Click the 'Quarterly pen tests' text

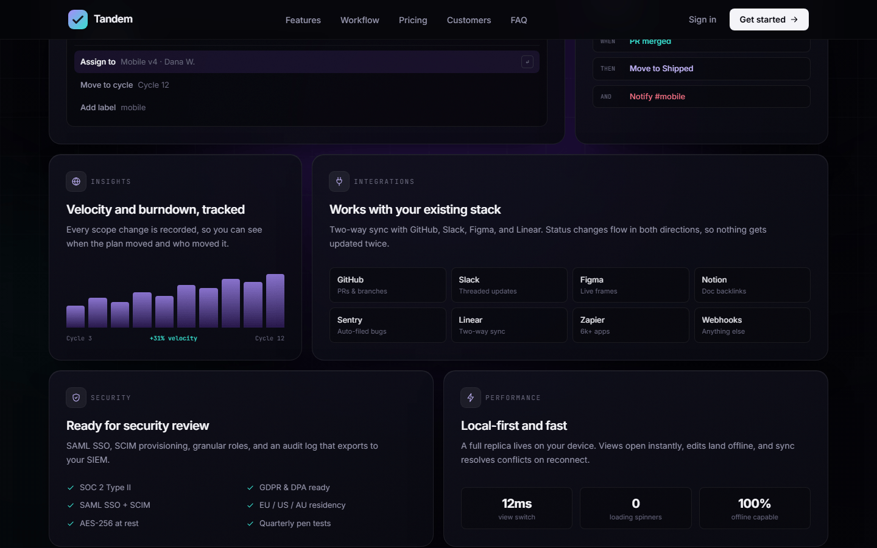295,524
